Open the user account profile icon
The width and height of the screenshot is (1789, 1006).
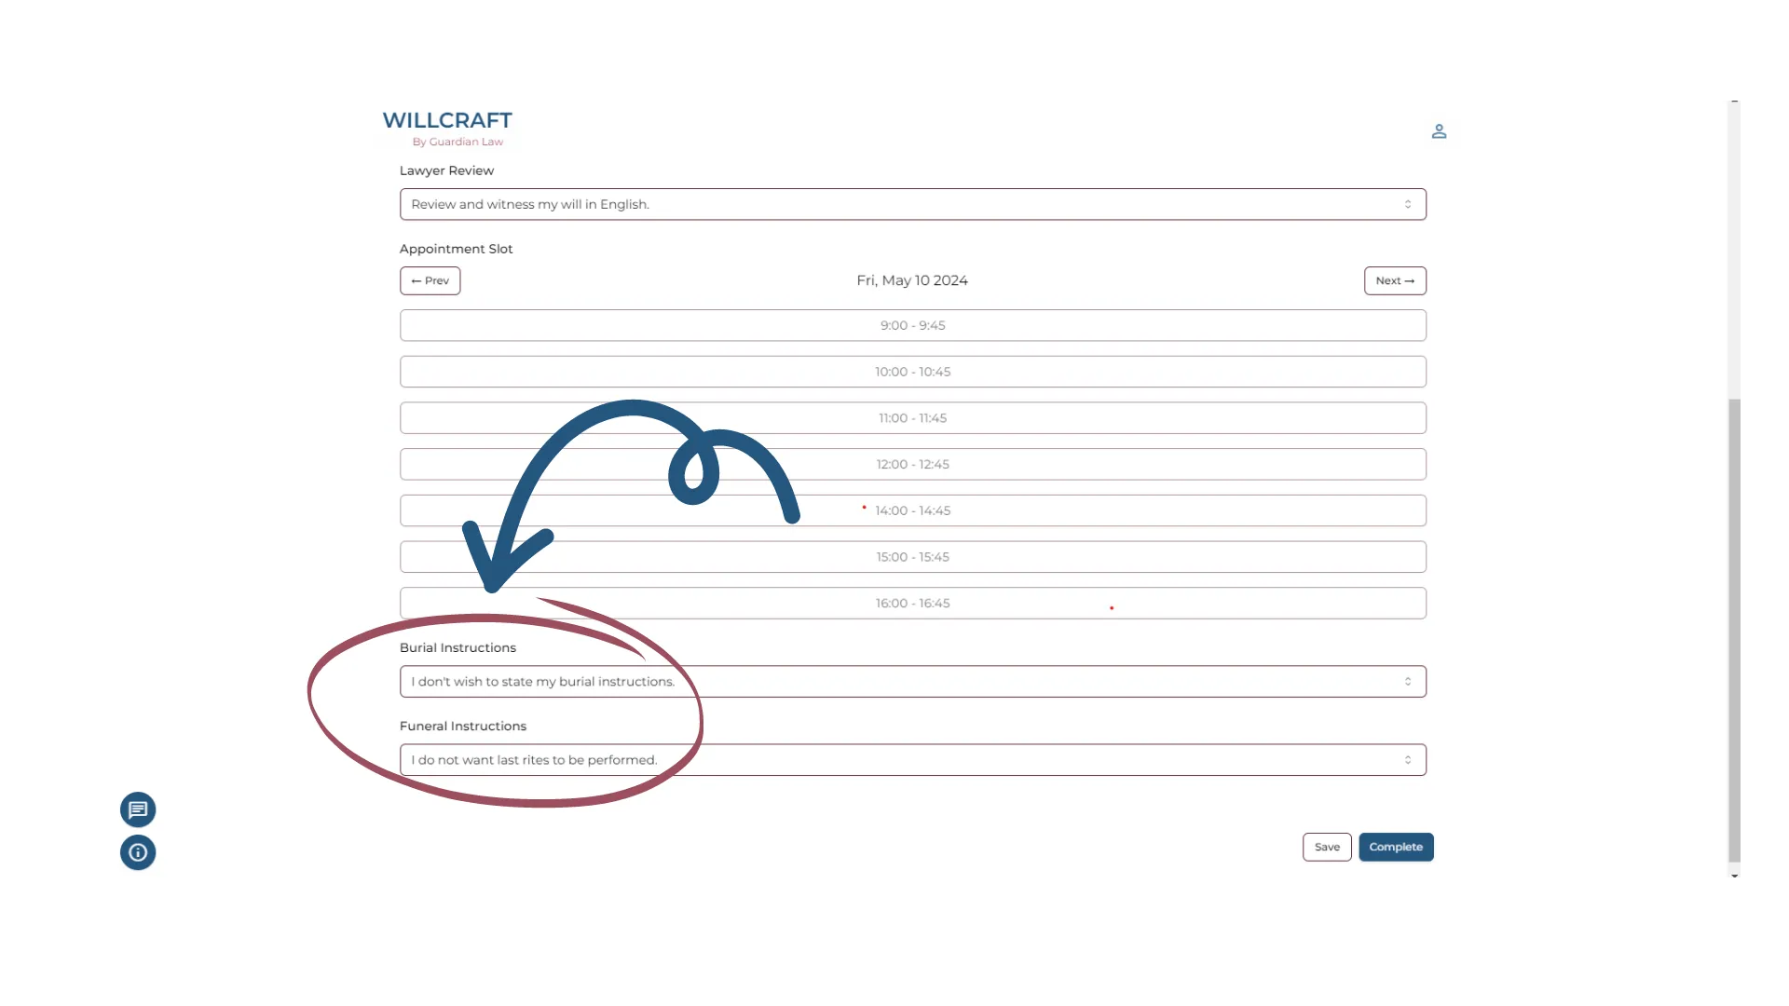[x=1439, y=131]
